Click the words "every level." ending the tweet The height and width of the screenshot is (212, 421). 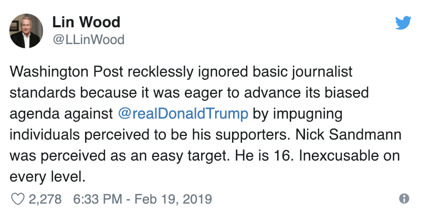pyautogui.click(x=48, y=177)
